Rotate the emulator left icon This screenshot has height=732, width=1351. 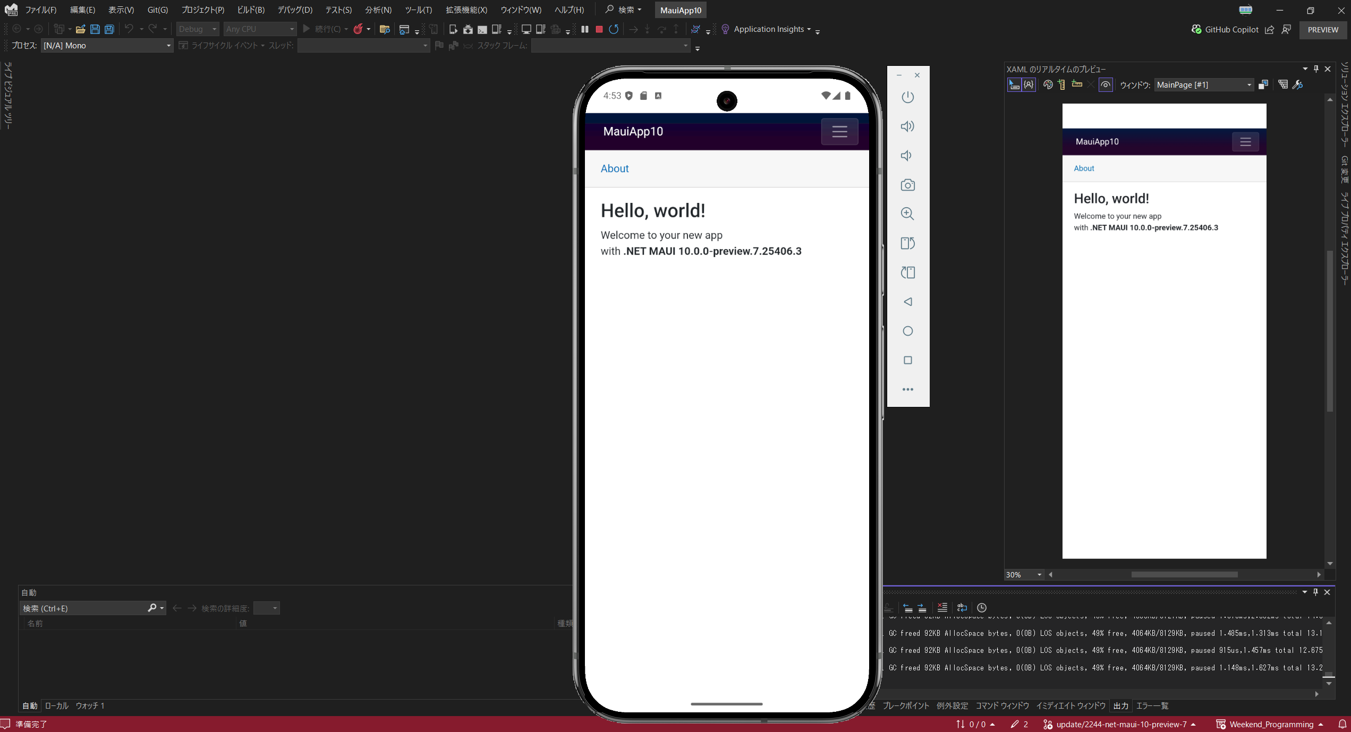[907, 243]
